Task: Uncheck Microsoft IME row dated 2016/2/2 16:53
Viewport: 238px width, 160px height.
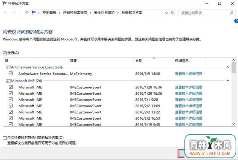Action: (11, 118)
